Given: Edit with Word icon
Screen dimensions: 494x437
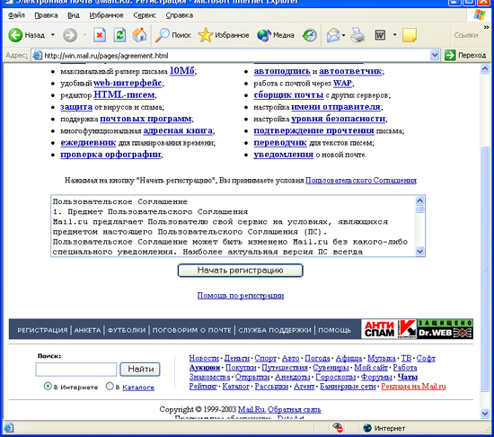Looking at the screenshot, I should click(380, 35).
